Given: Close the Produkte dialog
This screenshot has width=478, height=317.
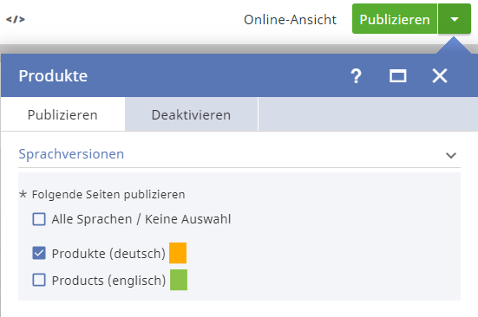Looking at the screenshot, I should coord(440,75).
